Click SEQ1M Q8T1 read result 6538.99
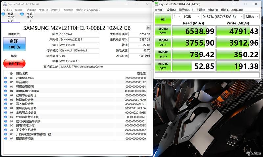This screenshot has width=263, height=157. point(194,31)
